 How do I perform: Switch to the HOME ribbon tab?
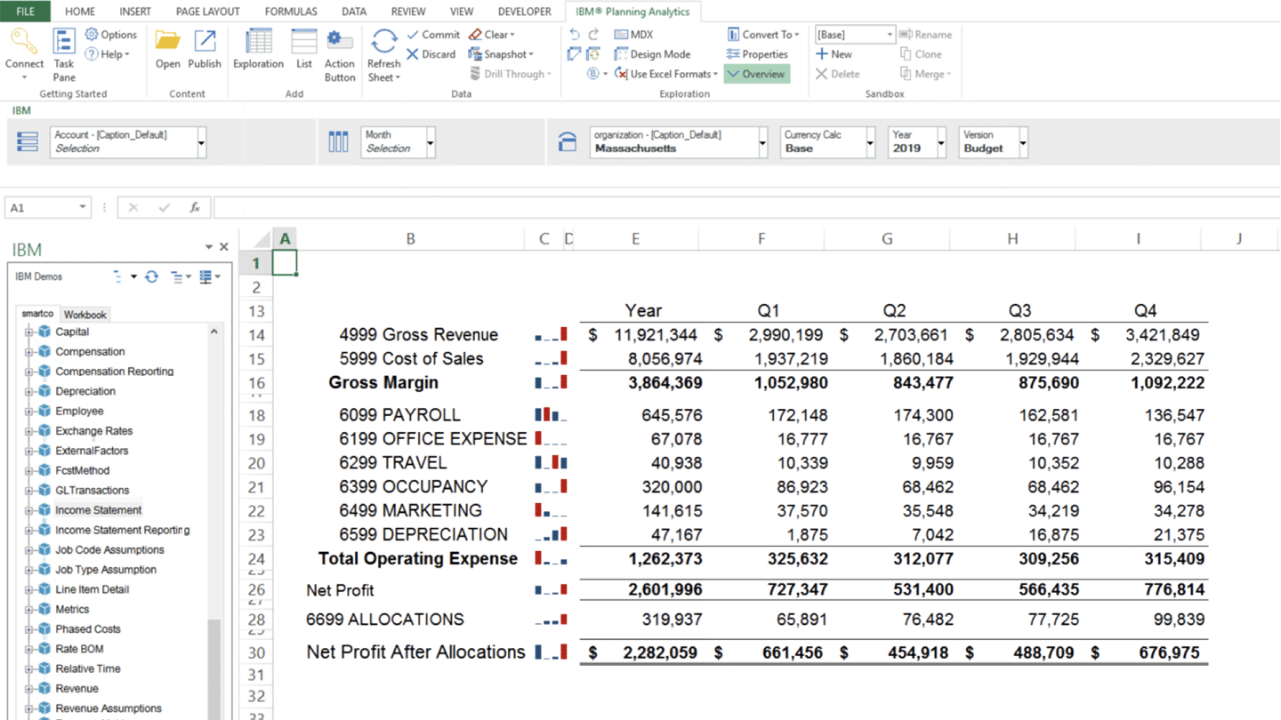click(80, 12)
